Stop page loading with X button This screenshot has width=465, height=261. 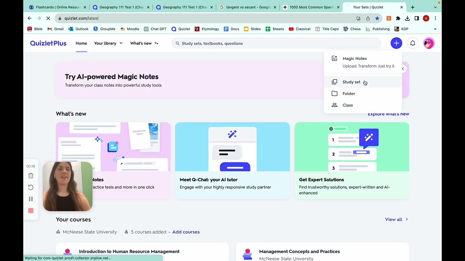[x=49, y=18]
